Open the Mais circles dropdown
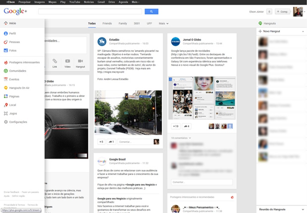307x213 pixels. click(x=163, y=23)
